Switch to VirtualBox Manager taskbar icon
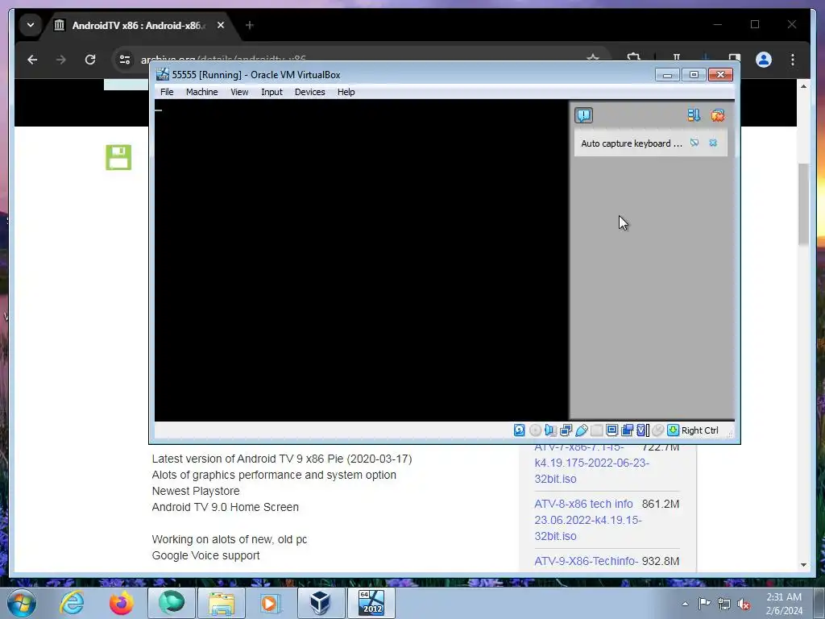 click(x=320, y=603)
